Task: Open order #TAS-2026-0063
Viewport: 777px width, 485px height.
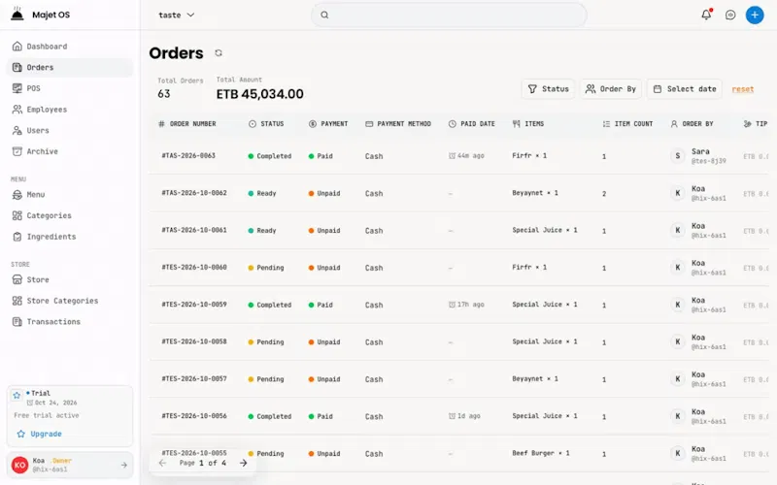Action: (188, 155)
